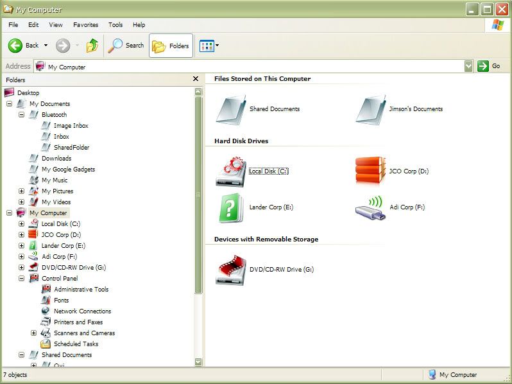Toggle the Folders pane button

point(171,46)
